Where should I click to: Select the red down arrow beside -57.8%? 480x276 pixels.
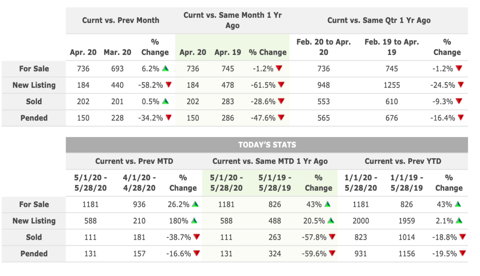(332, 237)
